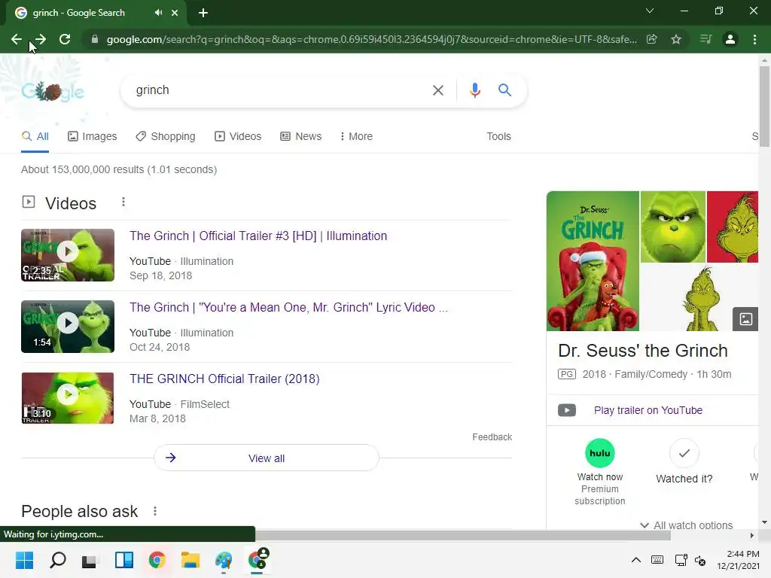Image resolution: width=771 pixels, height=578 pixels.
Task: Reload the Google search page
Action: [65, 39]
